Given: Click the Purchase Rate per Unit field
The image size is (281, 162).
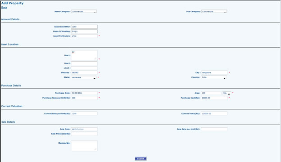Looking at the screenshot, I should click(84, 98).
